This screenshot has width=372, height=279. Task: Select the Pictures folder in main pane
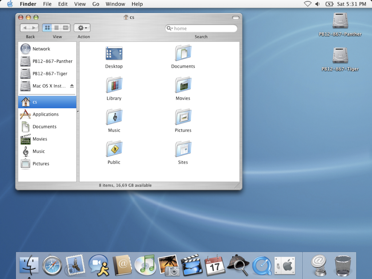point(183,117)
